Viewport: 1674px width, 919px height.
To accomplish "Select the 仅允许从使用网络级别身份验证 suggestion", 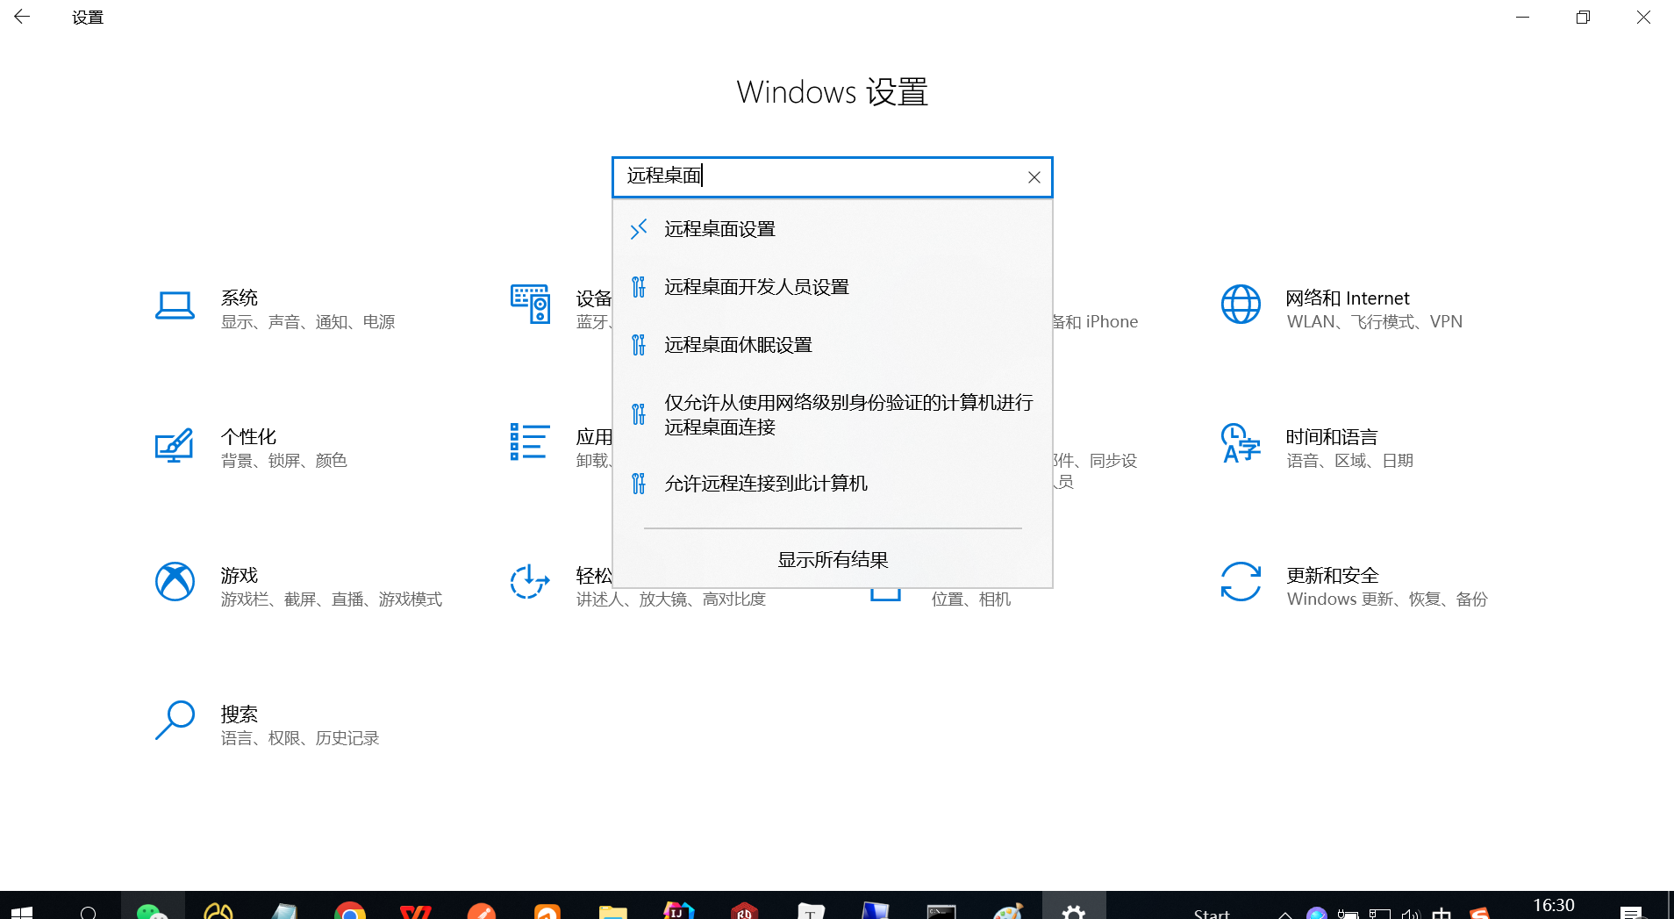I will pos(832,414).
